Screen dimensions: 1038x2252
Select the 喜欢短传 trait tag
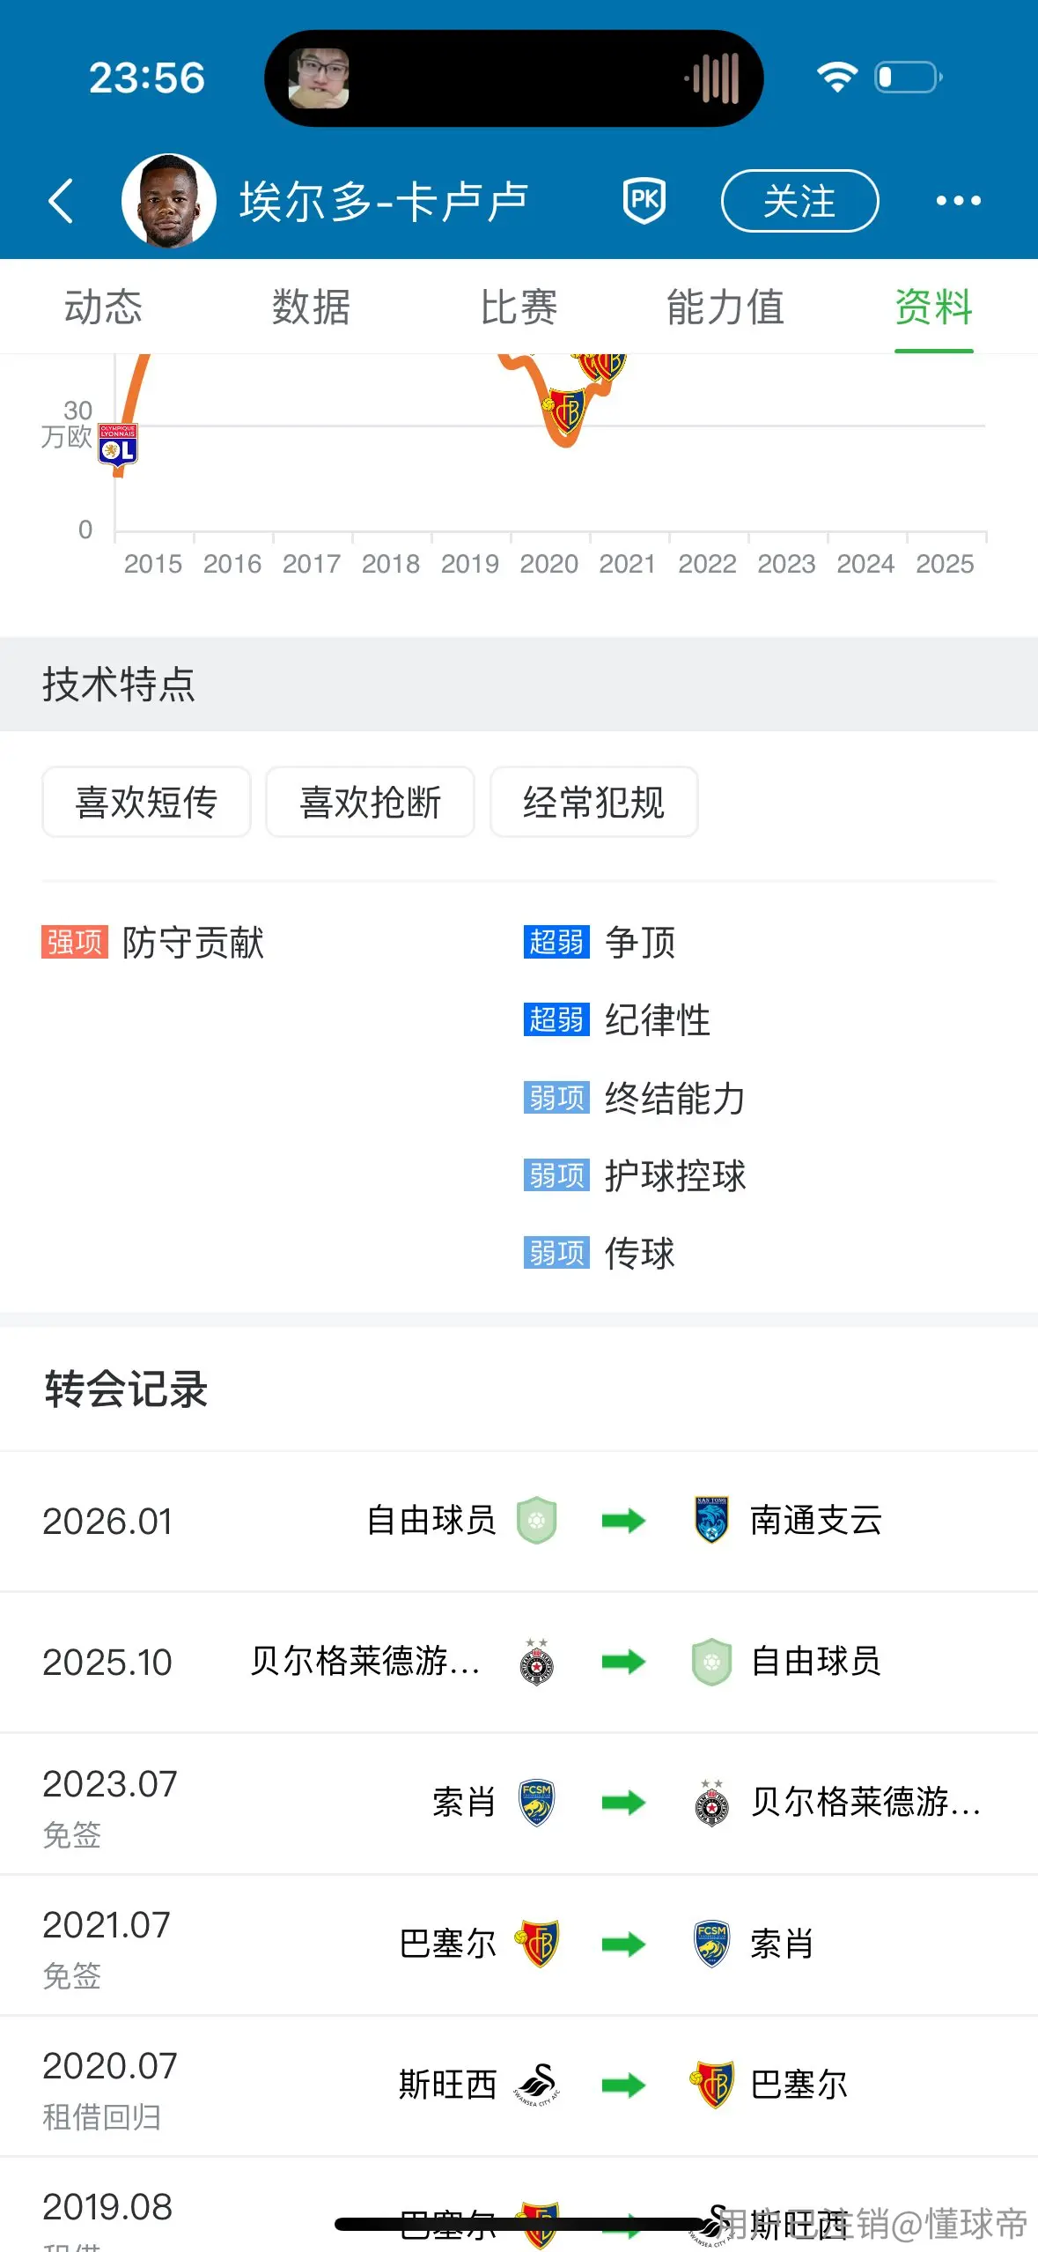click(x=146, y=802)
